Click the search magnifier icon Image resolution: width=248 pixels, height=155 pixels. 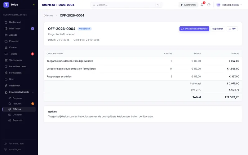94,5
